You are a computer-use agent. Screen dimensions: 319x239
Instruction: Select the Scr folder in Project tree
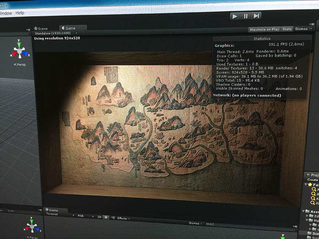[313, 238]
